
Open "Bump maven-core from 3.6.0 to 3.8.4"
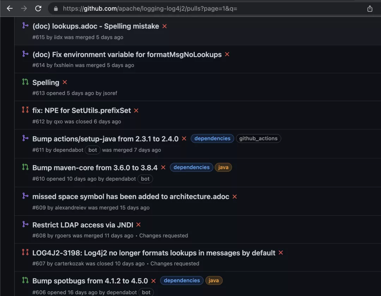[x=95, y=168]
